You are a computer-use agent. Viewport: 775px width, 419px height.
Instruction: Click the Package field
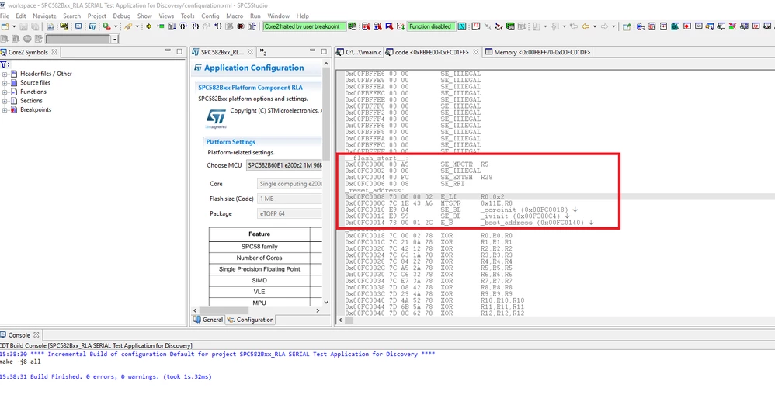tap(290, 214)
